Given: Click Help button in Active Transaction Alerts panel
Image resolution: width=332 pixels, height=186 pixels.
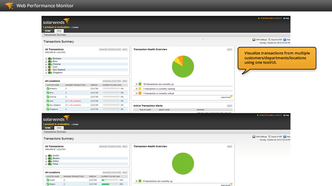Looking at the screenshot, I should [230, 106].
